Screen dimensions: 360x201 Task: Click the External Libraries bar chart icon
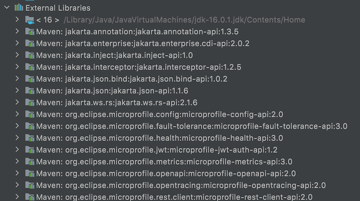click(19, 8)
